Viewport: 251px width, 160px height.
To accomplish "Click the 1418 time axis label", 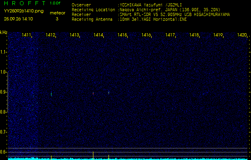I will (194, 35).
